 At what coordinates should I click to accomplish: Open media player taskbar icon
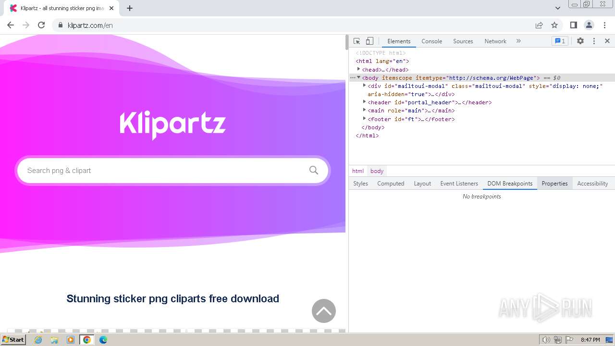click(x=71, y=340)
